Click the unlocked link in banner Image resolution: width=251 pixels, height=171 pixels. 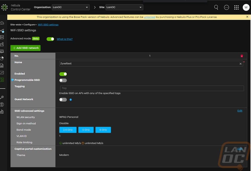pyautogui.click(x=150, y=17)
